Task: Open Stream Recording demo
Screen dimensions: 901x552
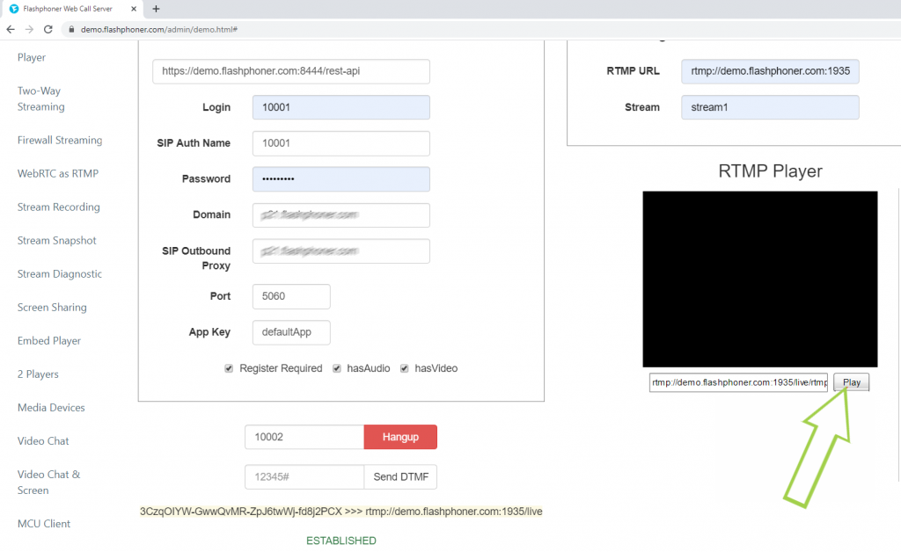Action: click(x=59, y=207)
